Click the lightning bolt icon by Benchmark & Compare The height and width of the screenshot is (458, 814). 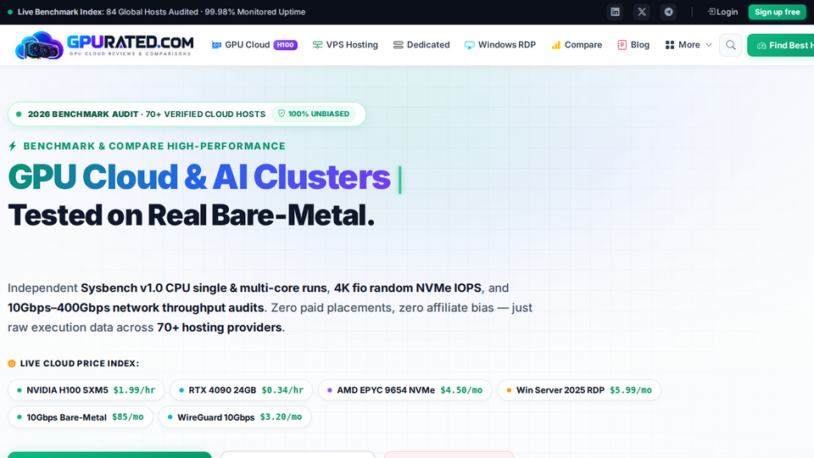tap(13, 146)
